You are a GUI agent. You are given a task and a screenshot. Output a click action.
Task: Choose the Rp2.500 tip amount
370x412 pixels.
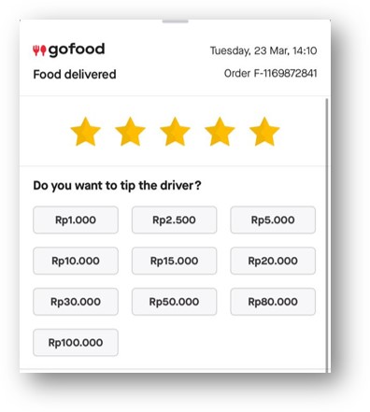pos(174,220)
